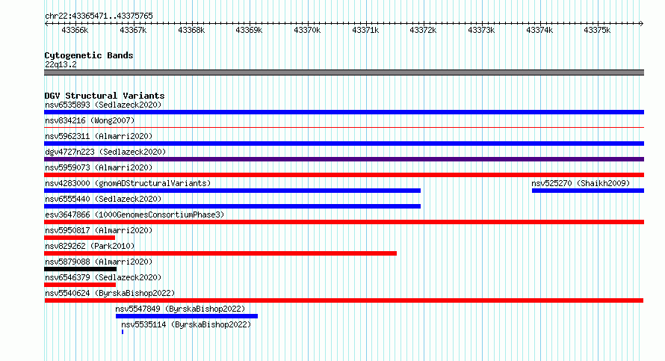Open variant nsv5879088 (Almarri2020) label
This screenshot has height=361, width=665.
[99, 262]
